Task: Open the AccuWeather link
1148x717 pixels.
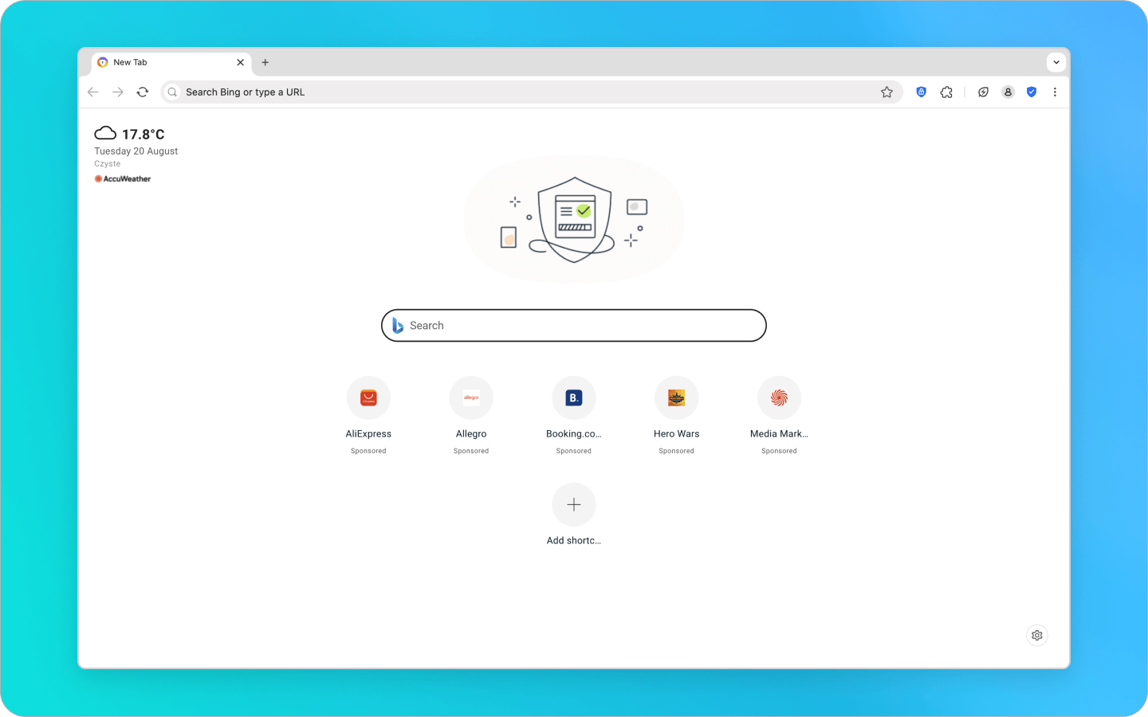Action: click(123, 179)
